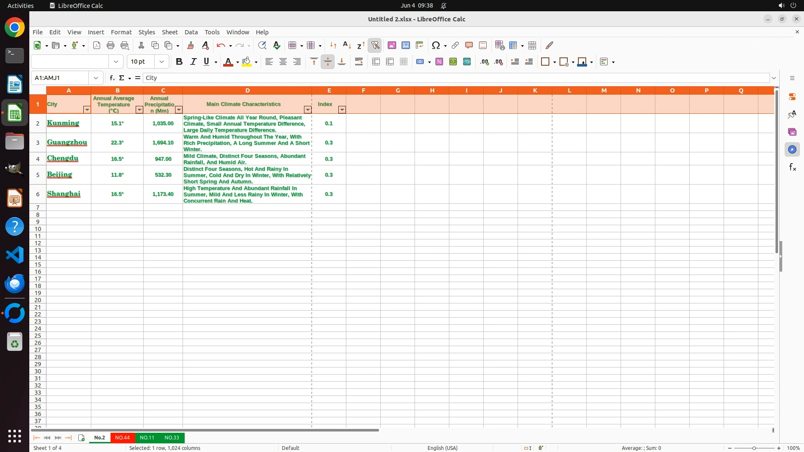Apply the yellow background color swatch
This screenshot has height=452, width=804.
(247, 62)
